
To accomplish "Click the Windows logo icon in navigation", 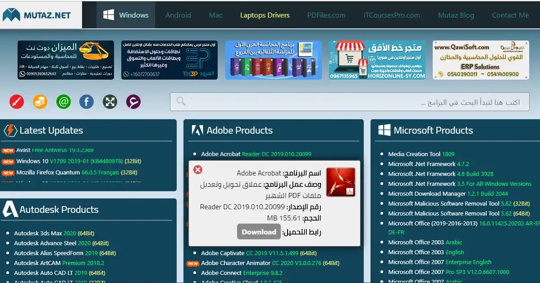I will 109,15.
